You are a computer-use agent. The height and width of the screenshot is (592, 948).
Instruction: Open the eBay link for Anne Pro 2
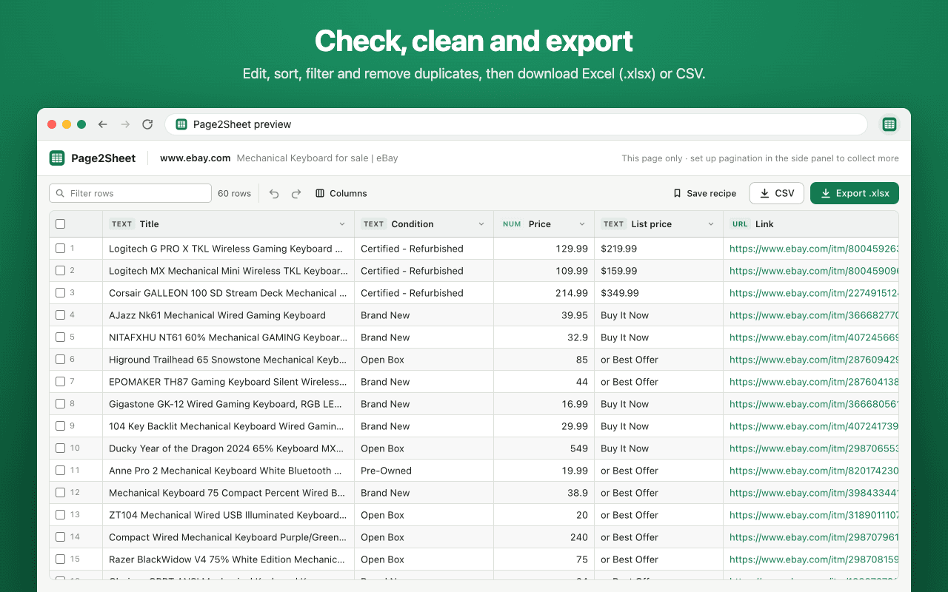click(x=814, y=471)
